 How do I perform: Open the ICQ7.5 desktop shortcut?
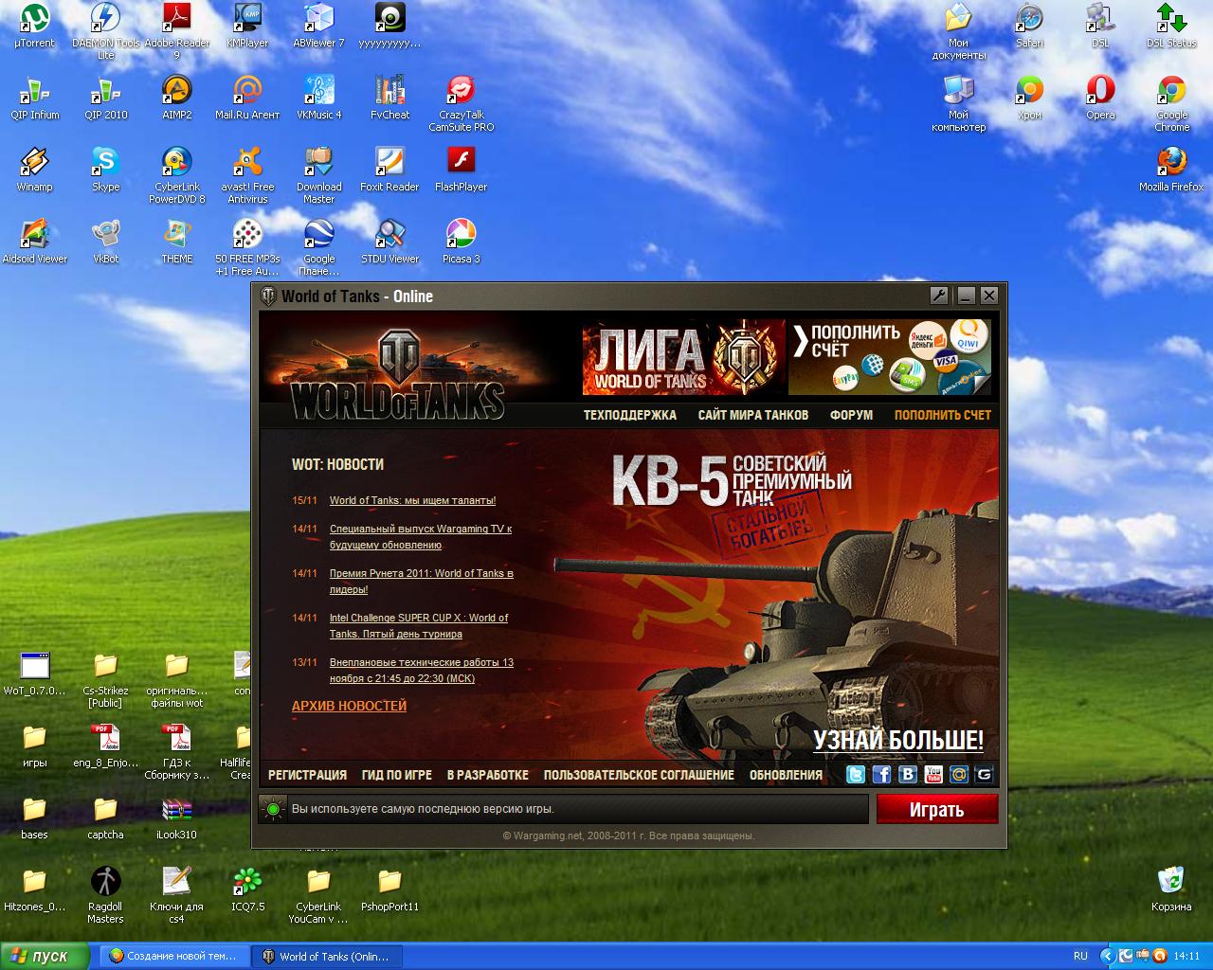247,889
